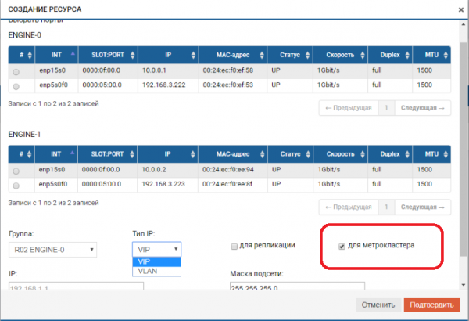Sort ENGINE-1 table by Статус column
Screen dimensions: 469x321
click(291, 155)
